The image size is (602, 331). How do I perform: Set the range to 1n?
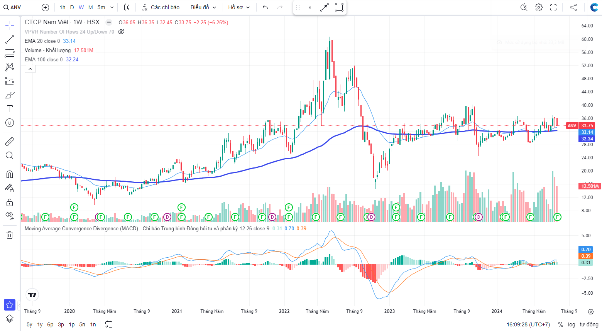pos(93,324)
